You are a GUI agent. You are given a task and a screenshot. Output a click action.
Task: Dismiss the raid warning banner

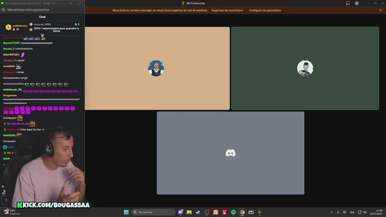click(x=381, y=10)
